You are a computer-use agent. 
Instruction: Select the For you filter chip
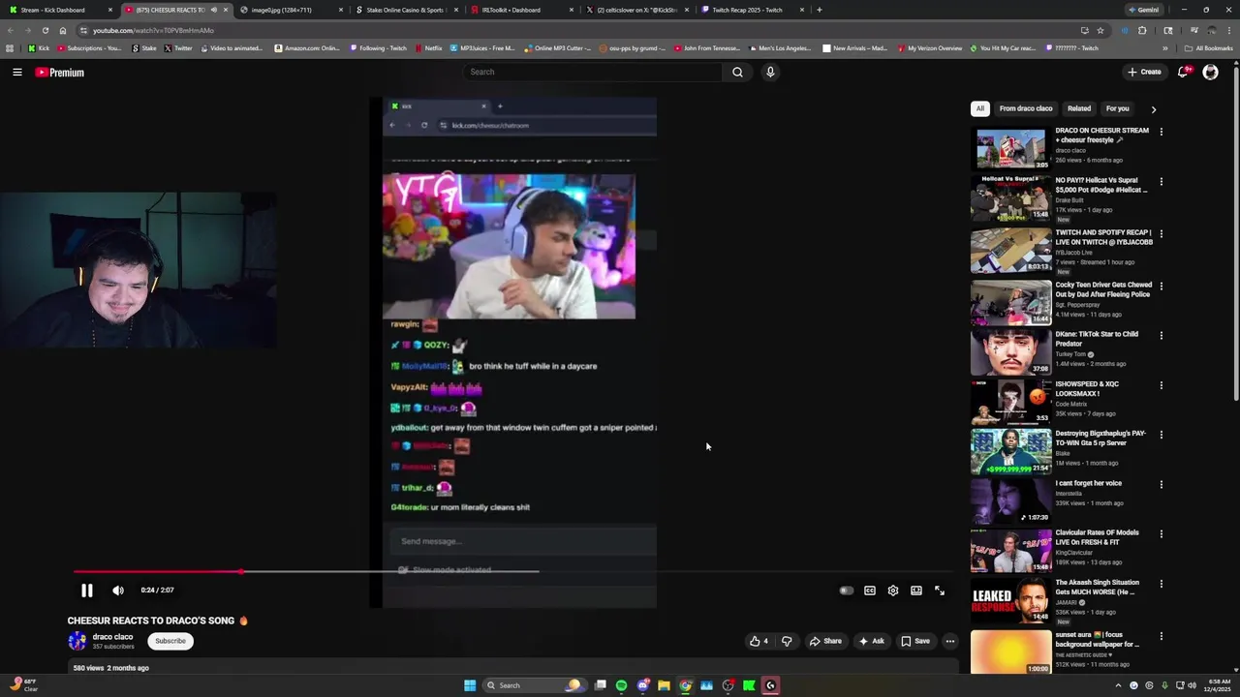(1118, 108)
